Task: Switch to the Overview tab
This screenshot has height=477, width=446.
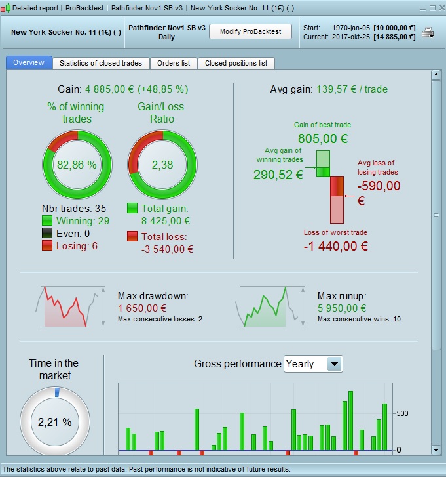Action: [x=29, y=63]
